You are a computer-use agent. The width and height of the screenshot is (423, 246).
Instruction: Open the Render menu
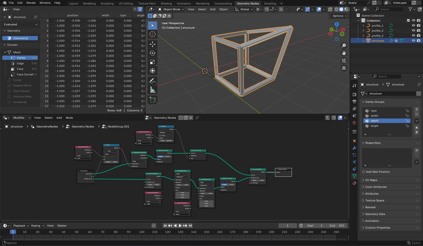31,3
